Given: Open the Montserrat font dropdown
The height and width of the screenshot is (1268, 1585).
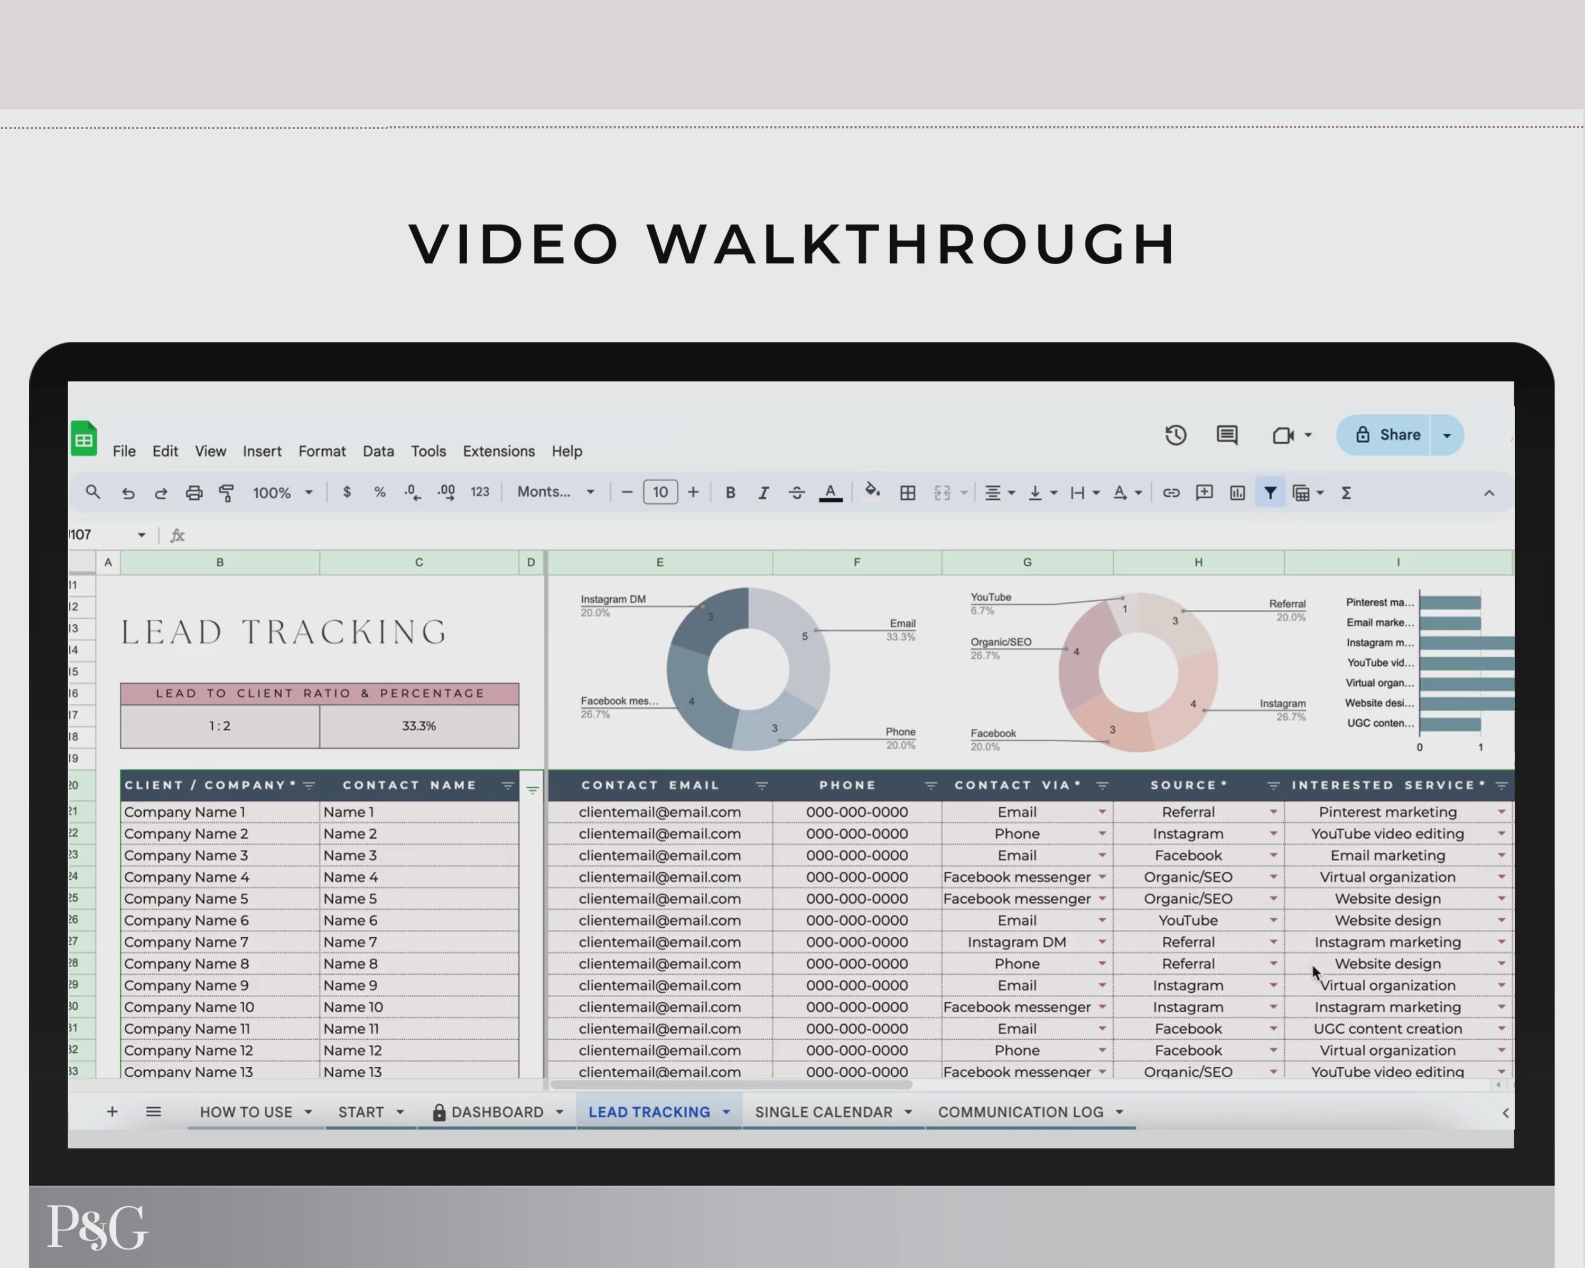Looking at the screenshot, I should [x=555, y=492].
